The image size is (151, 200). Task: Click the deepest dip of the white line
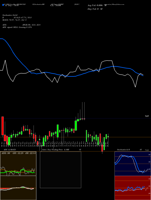coord(135,87)
